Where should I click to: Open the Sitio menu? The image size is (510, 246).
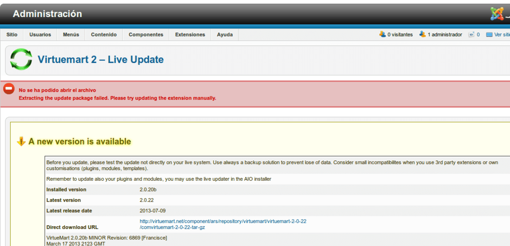(x=12, y=34)
